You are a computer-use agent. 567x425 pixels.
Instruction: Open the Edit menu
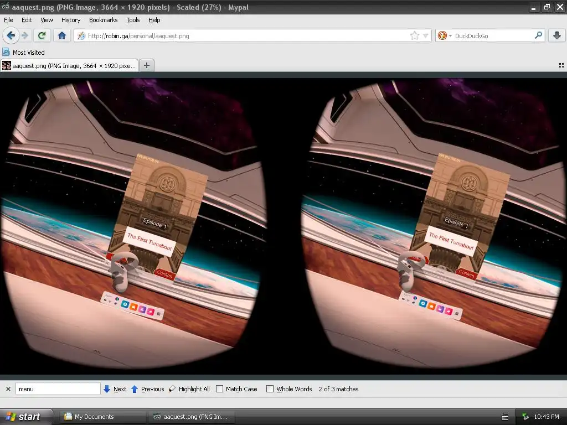coord(27,20)
